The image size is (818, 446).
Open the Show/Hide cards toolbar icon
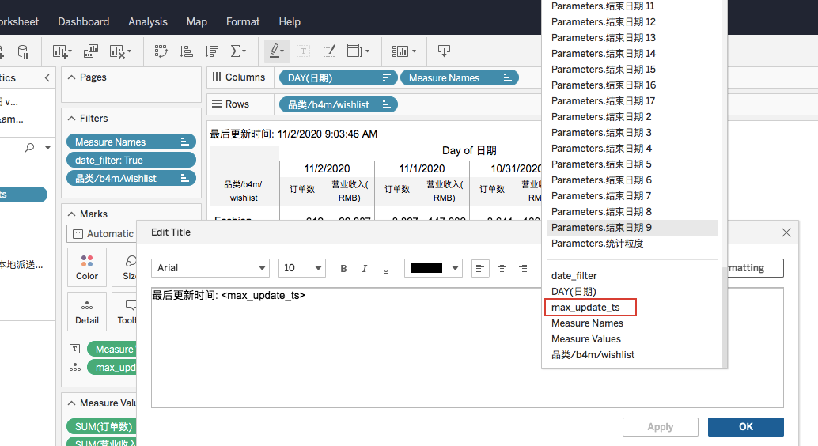click(x=403, y=51)
